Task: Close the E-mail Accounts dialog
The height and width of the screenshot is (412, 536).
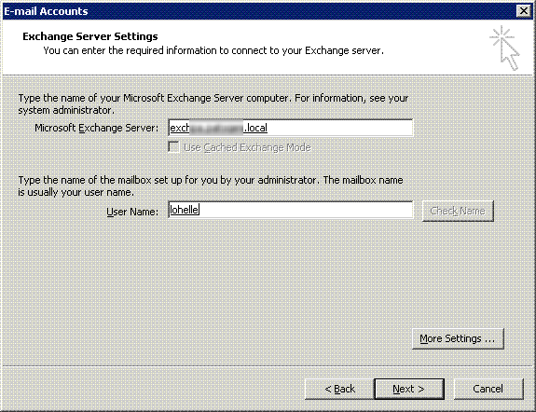Action: (x=523, y=11)
